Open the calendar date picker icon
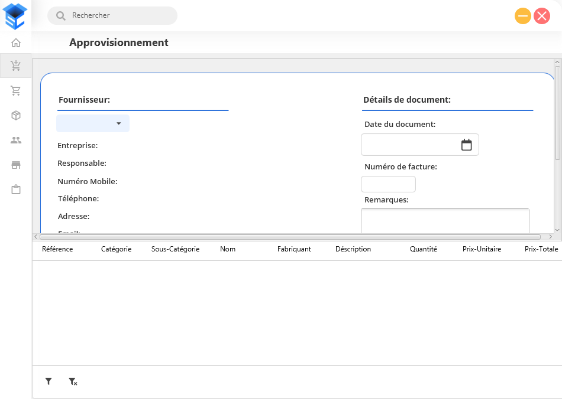 tap(466, 145)
